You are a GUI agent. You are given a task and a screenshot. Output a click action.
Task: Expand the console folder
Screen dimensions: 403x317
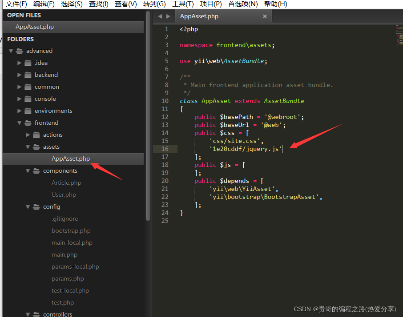[19, 99]
